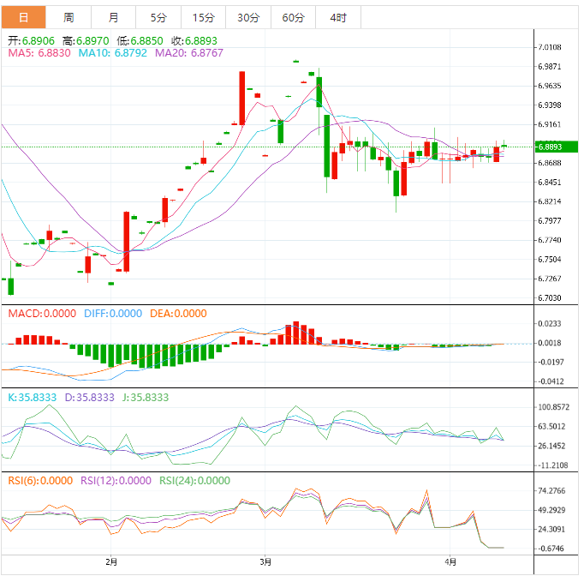The width and height of the screenshot is (584, 582).
Task: Click the 低:6.8850 low price value
Action: (x=140, y=40)
